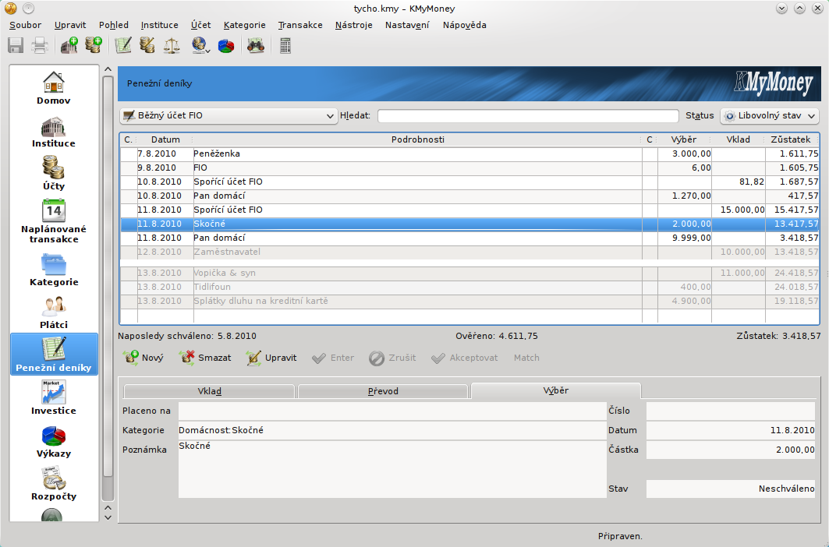
Task: Click the Nový transaction button
Action: (143, 358)
